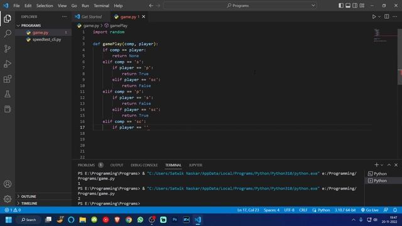Click Ln 17, Col 23 in status bar

(x=248, y=210)
